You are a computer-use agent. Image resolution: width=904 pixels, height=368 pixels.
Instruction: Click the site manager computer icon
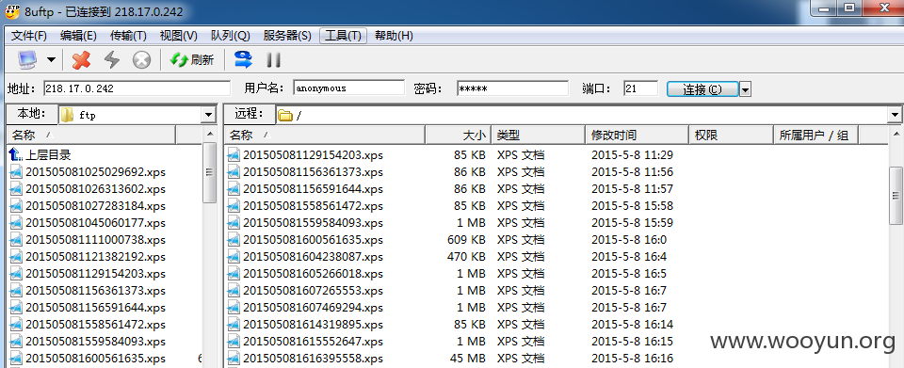[x=27, y=60]
